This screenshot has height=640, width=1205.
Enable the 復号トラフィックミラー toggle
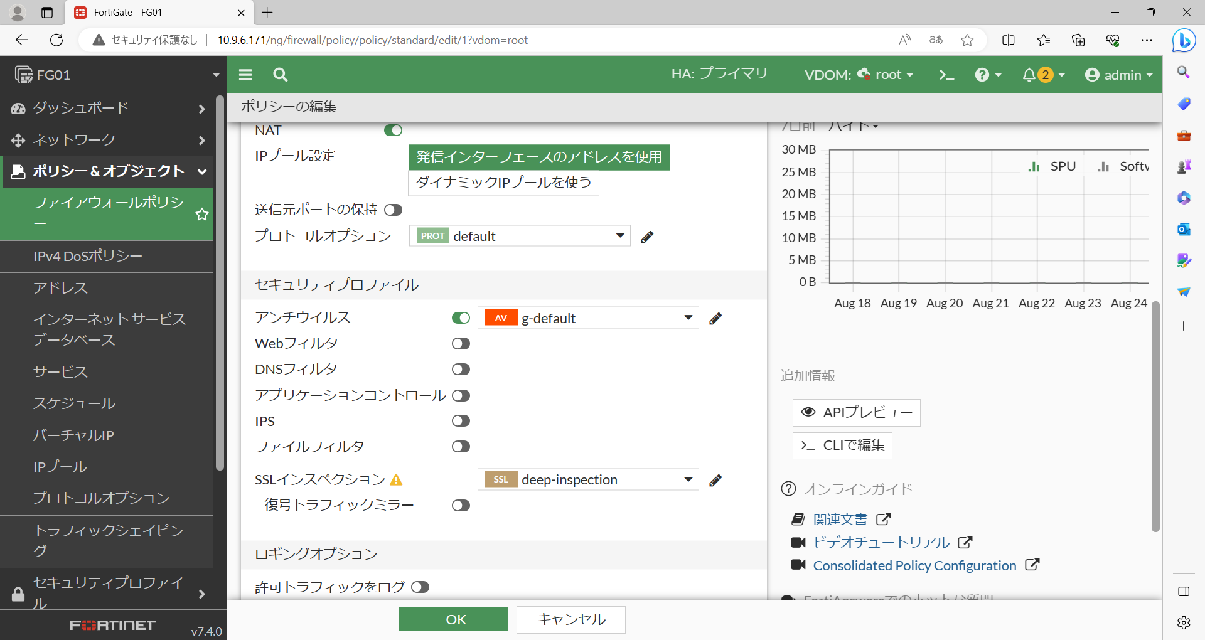coord(461,505)
